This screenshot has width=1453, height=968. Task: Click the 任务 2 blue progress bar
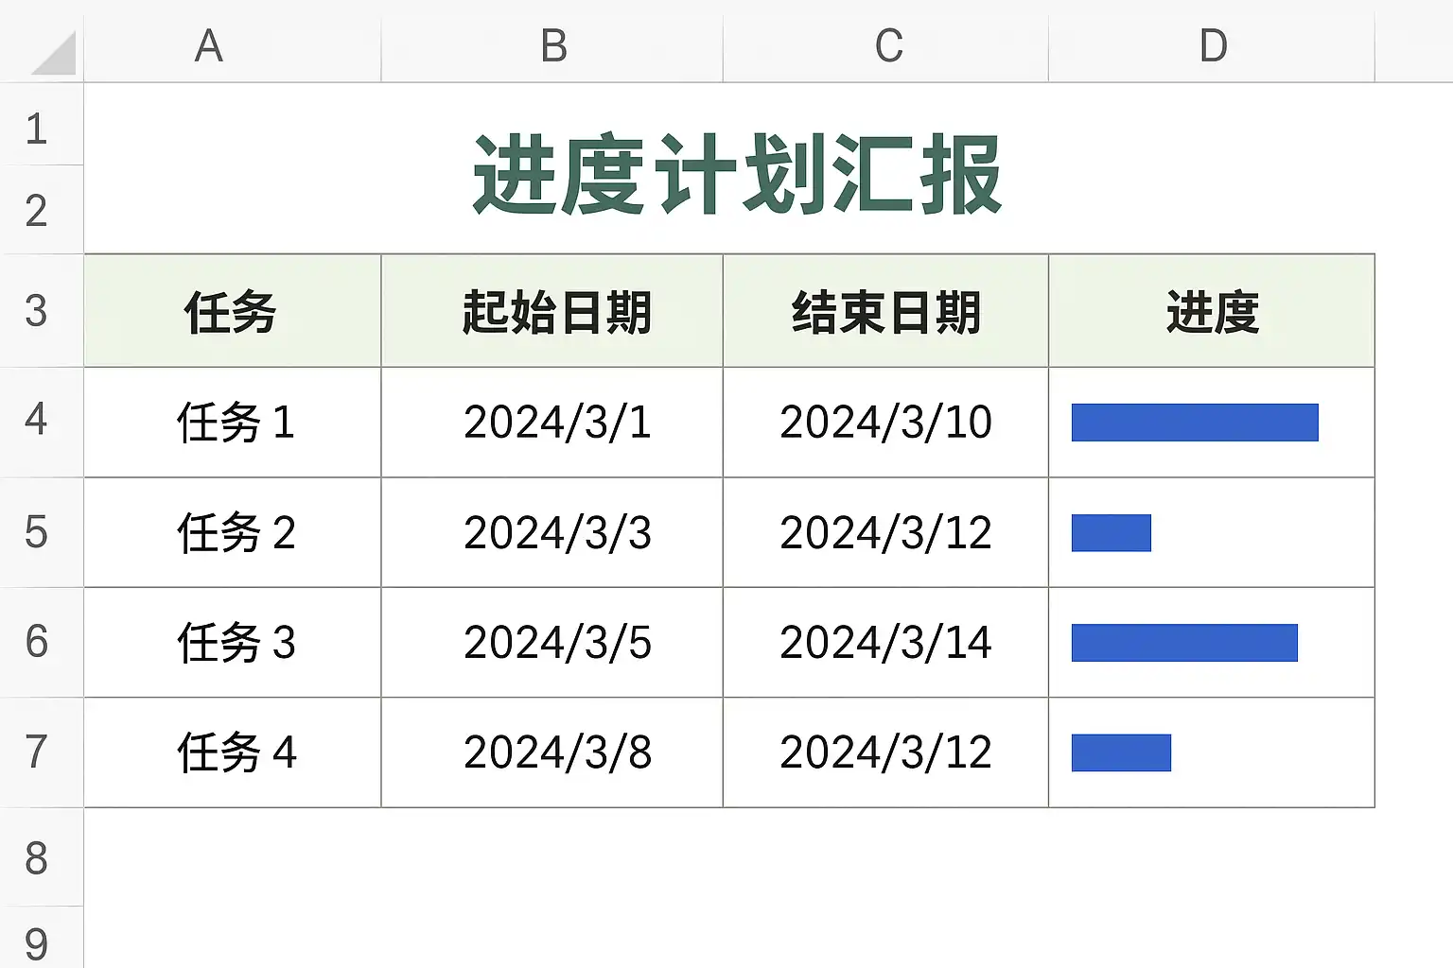[1111, 533]
